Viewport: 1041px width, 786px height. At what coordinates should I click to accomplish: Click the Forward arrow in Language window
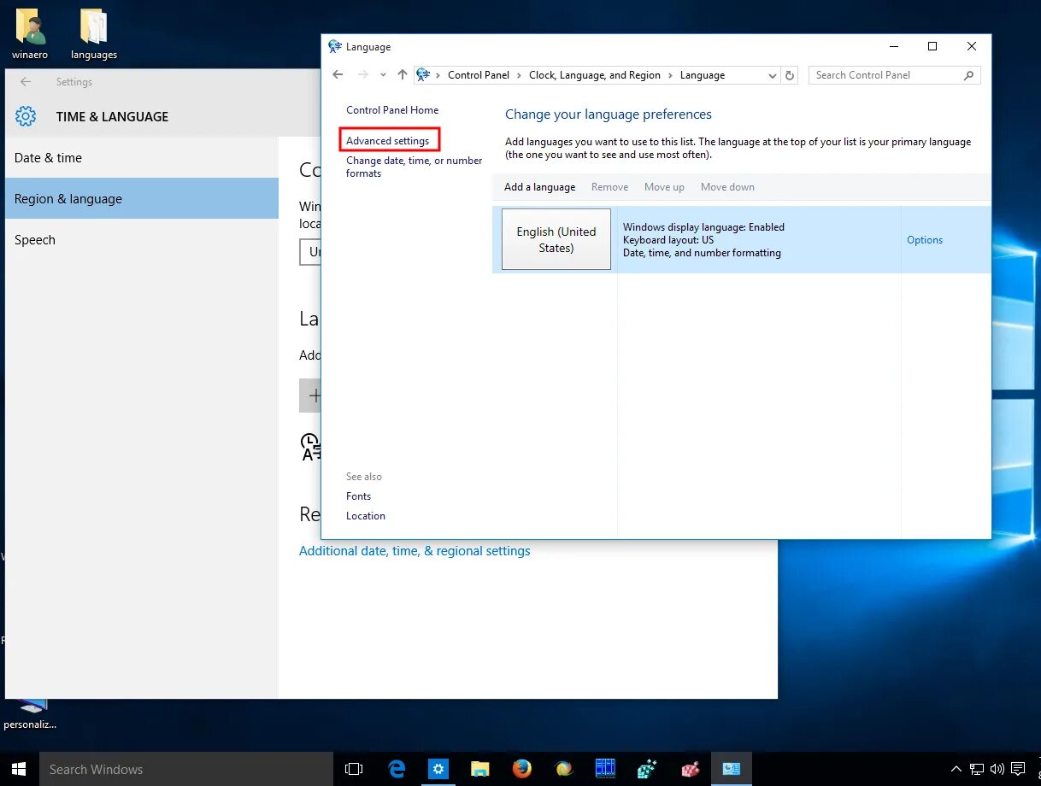point(362,75)
